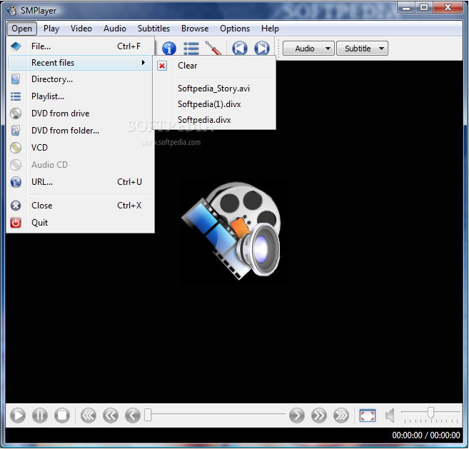Image resolution: width=469 pixels, height=449 pixels.
Task: Open the Browse menu
Action: point(195,29)
